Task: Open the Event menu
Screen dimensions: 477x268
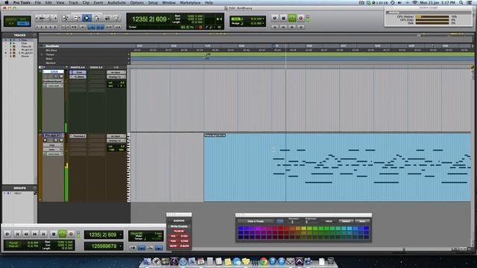Action: (98, 2)
